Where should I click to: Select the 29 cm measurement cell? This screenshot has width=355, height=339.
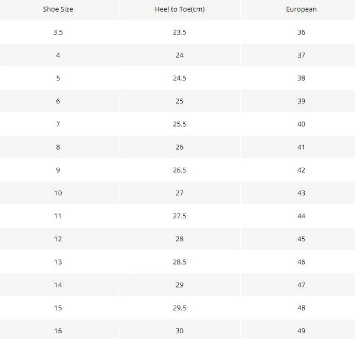click(x=180, y=285)
